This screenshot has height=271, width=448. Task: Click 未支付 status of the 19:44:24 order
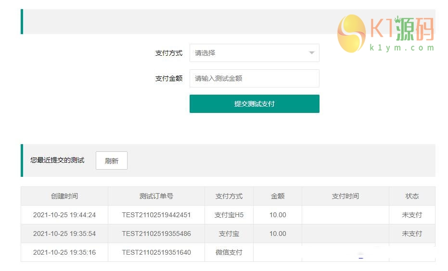(x=412, y=215)
